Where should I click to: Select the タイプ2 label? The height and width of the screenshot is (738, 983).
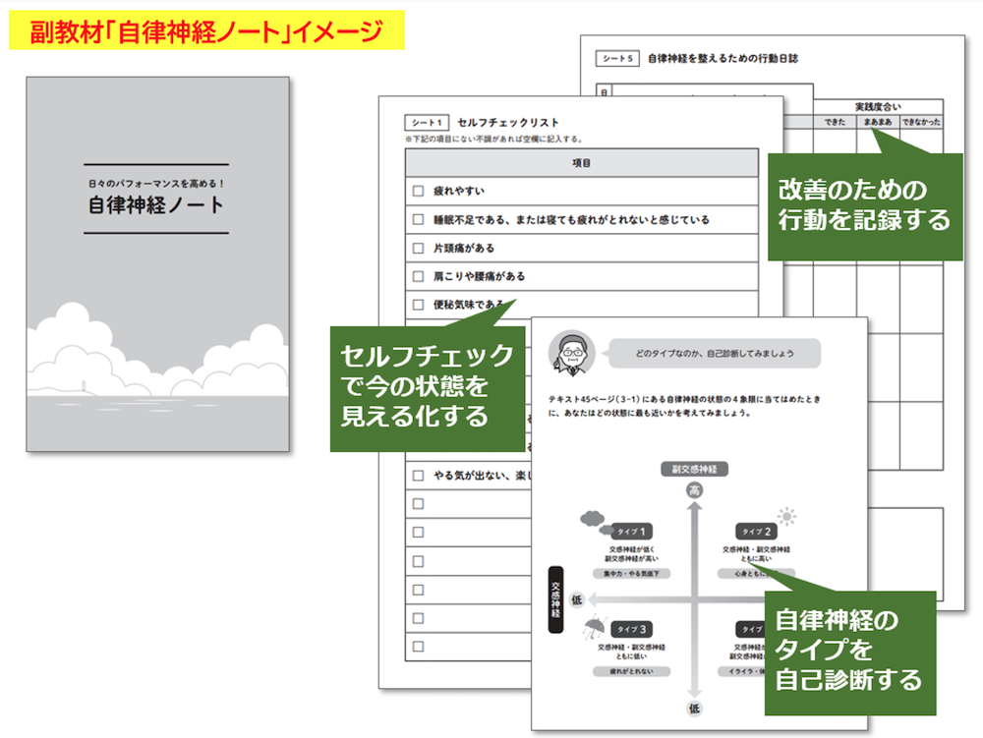pyautogui.click(x=757, y=532)
